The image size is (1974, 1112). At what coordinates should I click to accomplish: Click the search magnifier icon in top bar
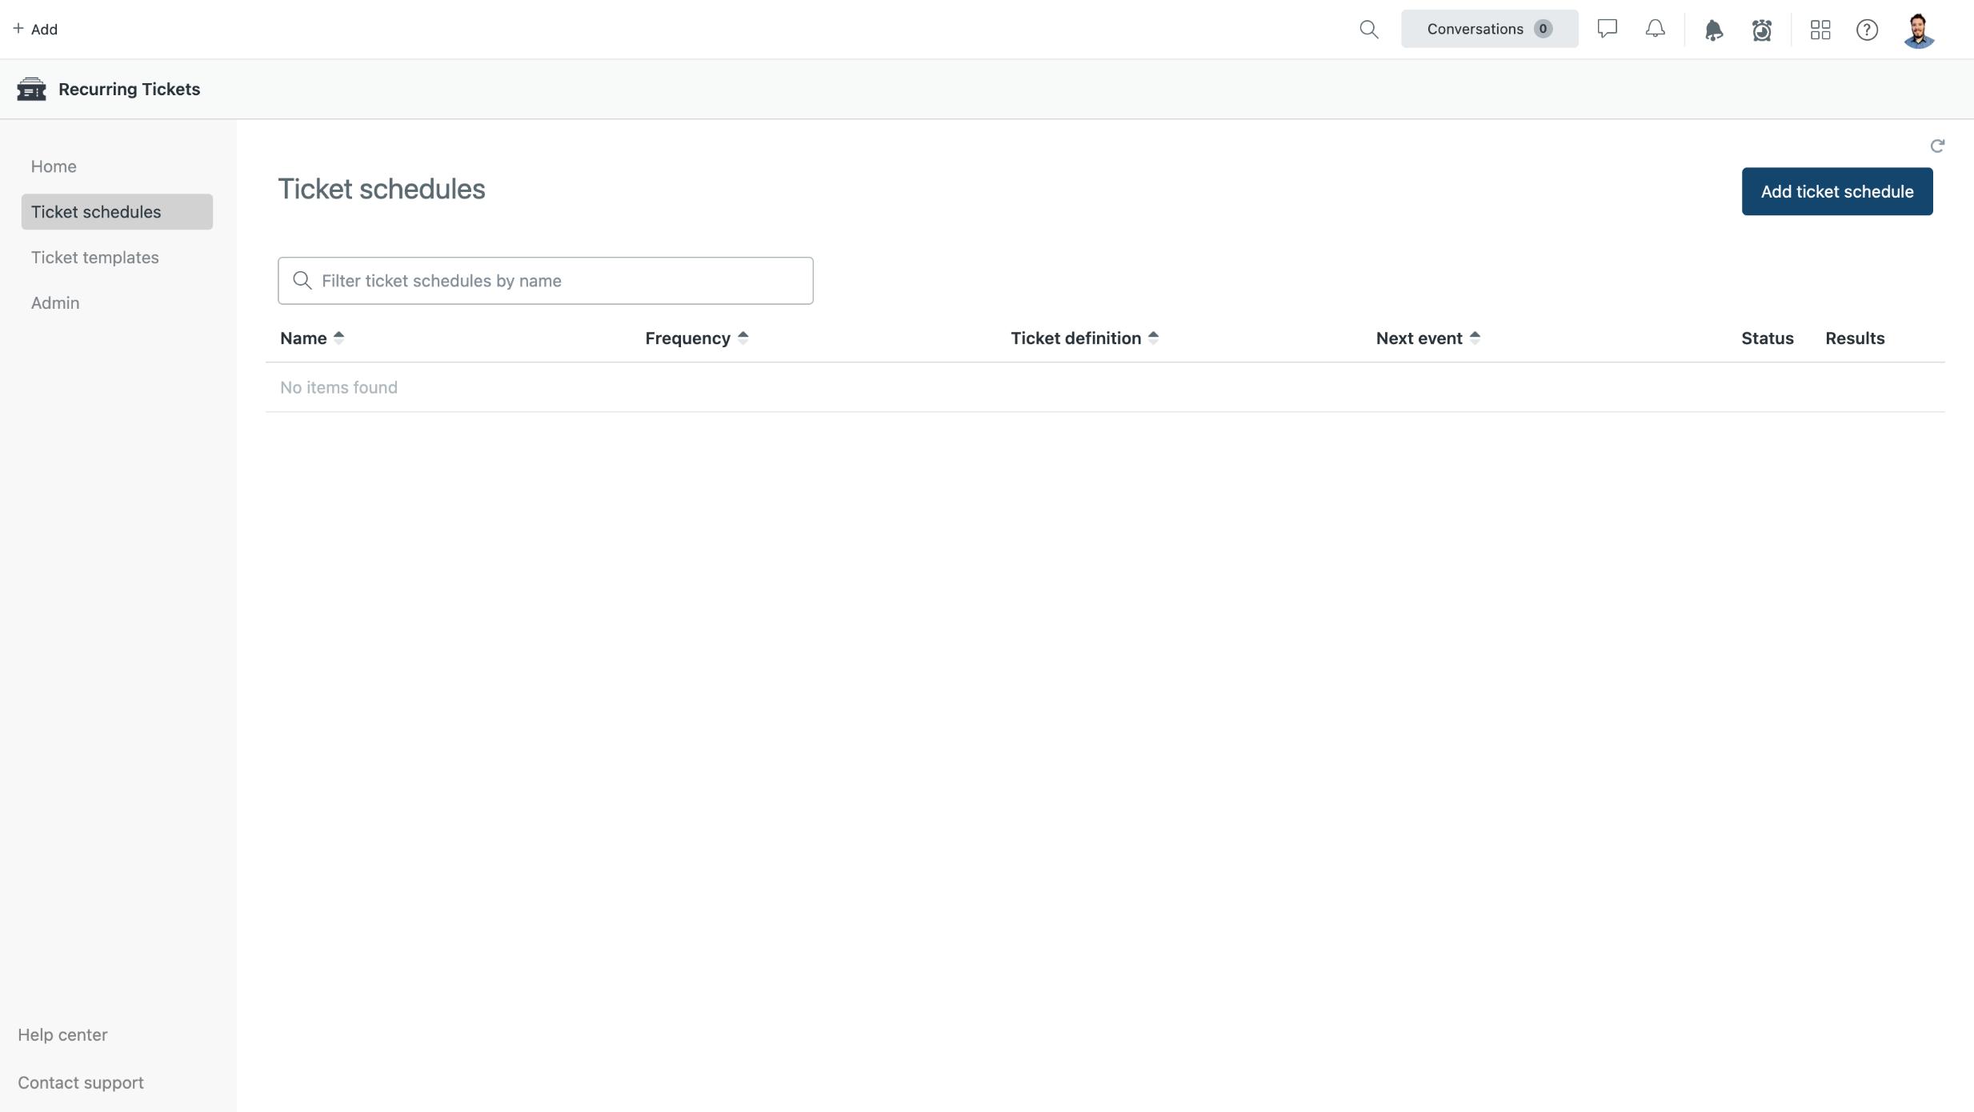pyautogui.click(x=1368, y=30)
